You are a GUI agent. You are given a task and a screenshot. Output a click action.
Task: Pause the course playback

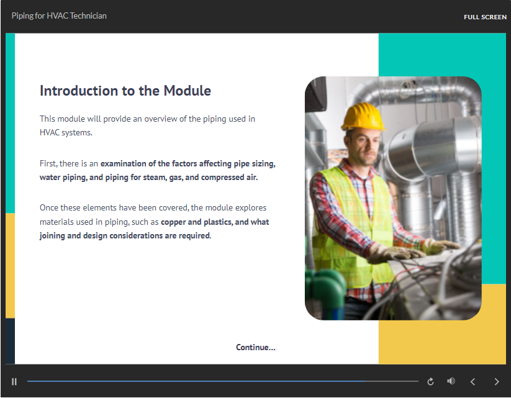[14, 381]
